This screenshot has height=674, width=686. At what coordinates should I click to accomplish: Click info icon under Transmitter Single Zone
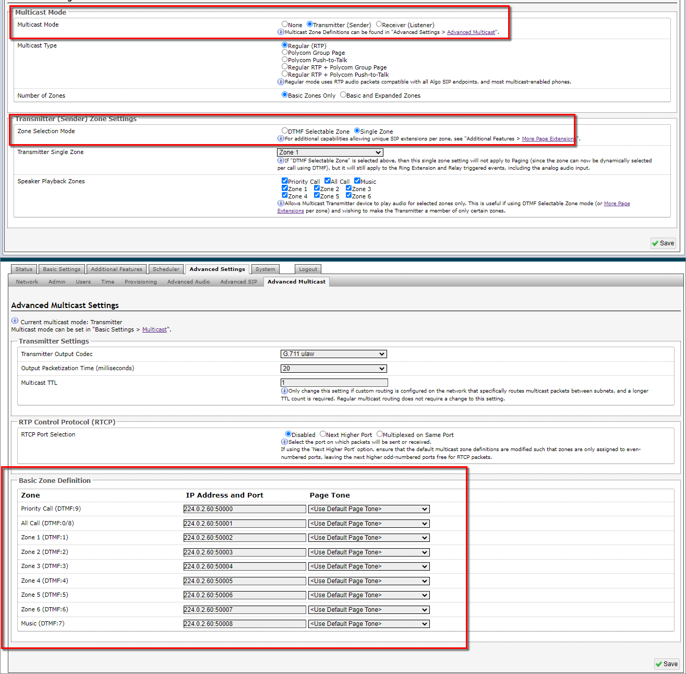[x=281, y=160]
